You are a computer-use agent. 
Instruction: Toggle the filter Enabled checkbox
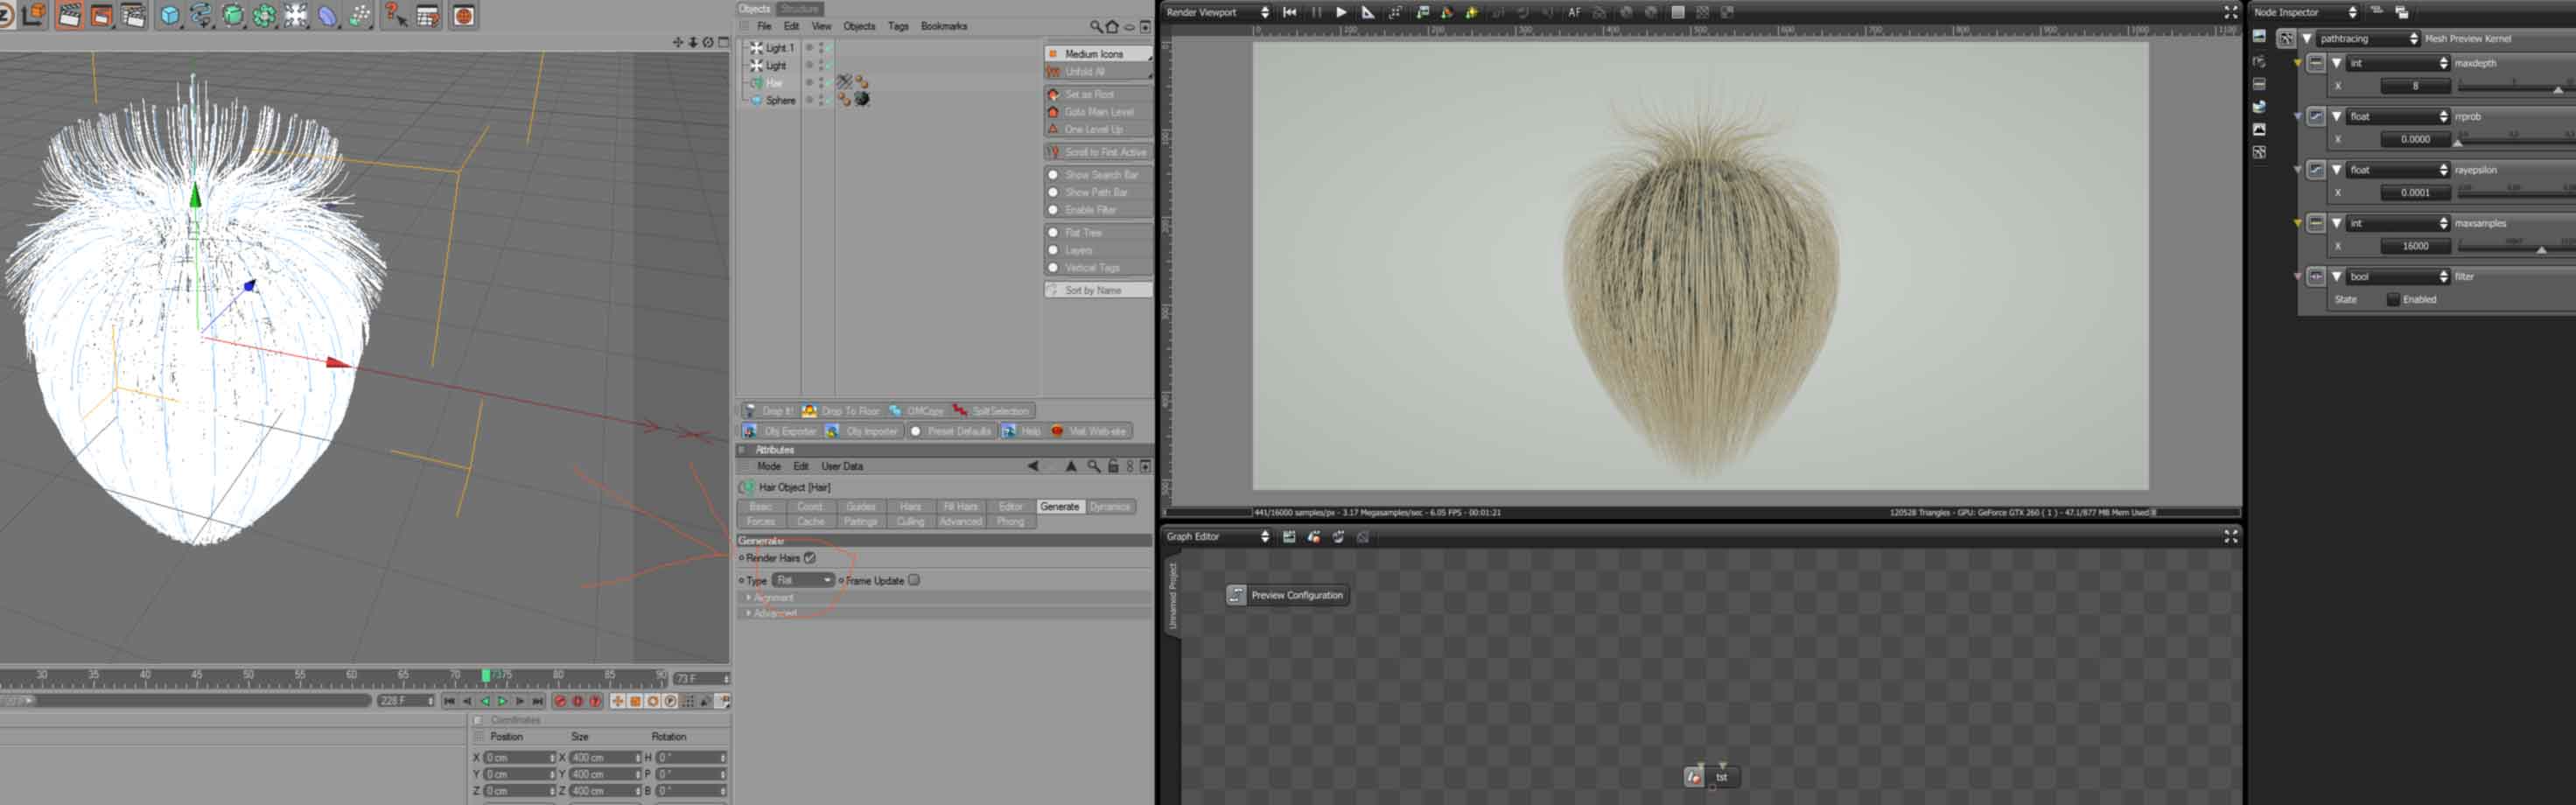2393,299
